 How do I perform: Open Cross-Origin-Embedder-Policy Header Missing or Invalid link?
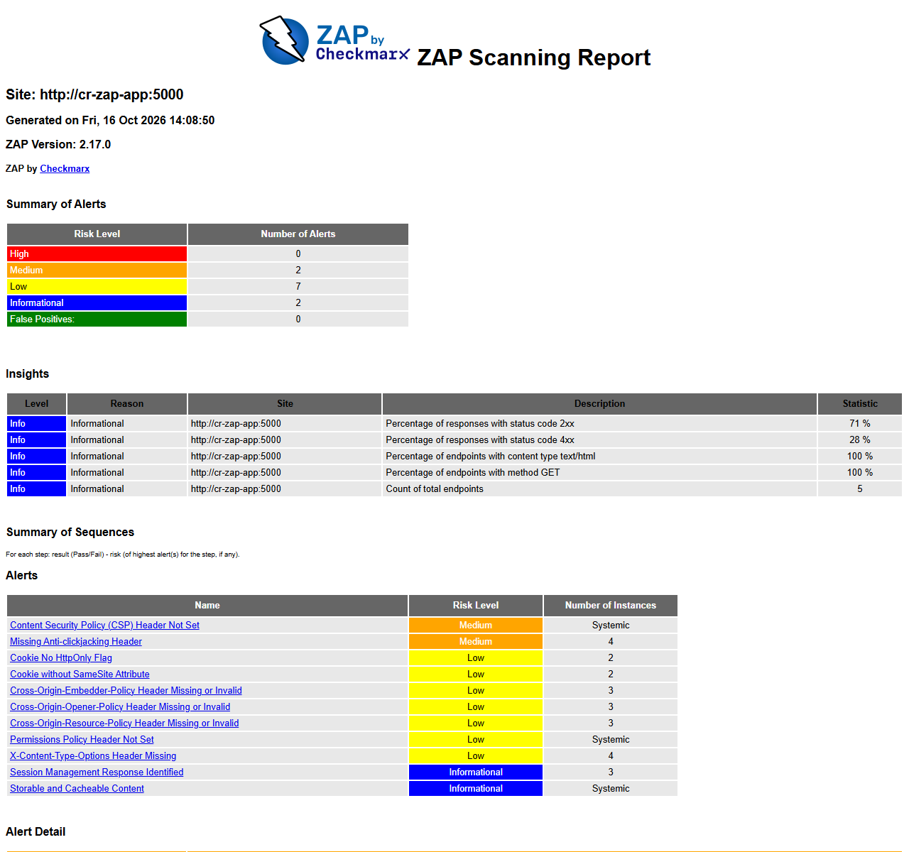click(126, 690)
